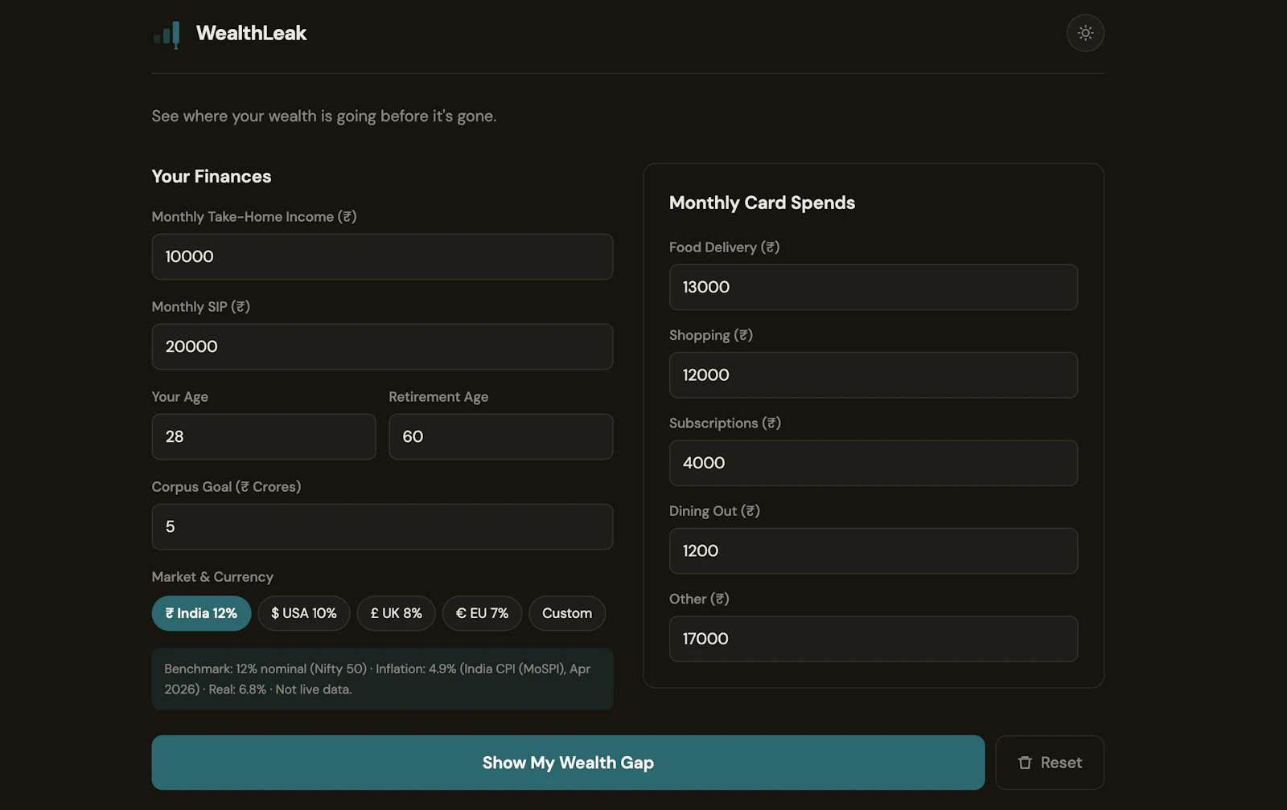Click the Retirement Age field
This screenshot has height=810, width=1287.
[x=501, y=436]
